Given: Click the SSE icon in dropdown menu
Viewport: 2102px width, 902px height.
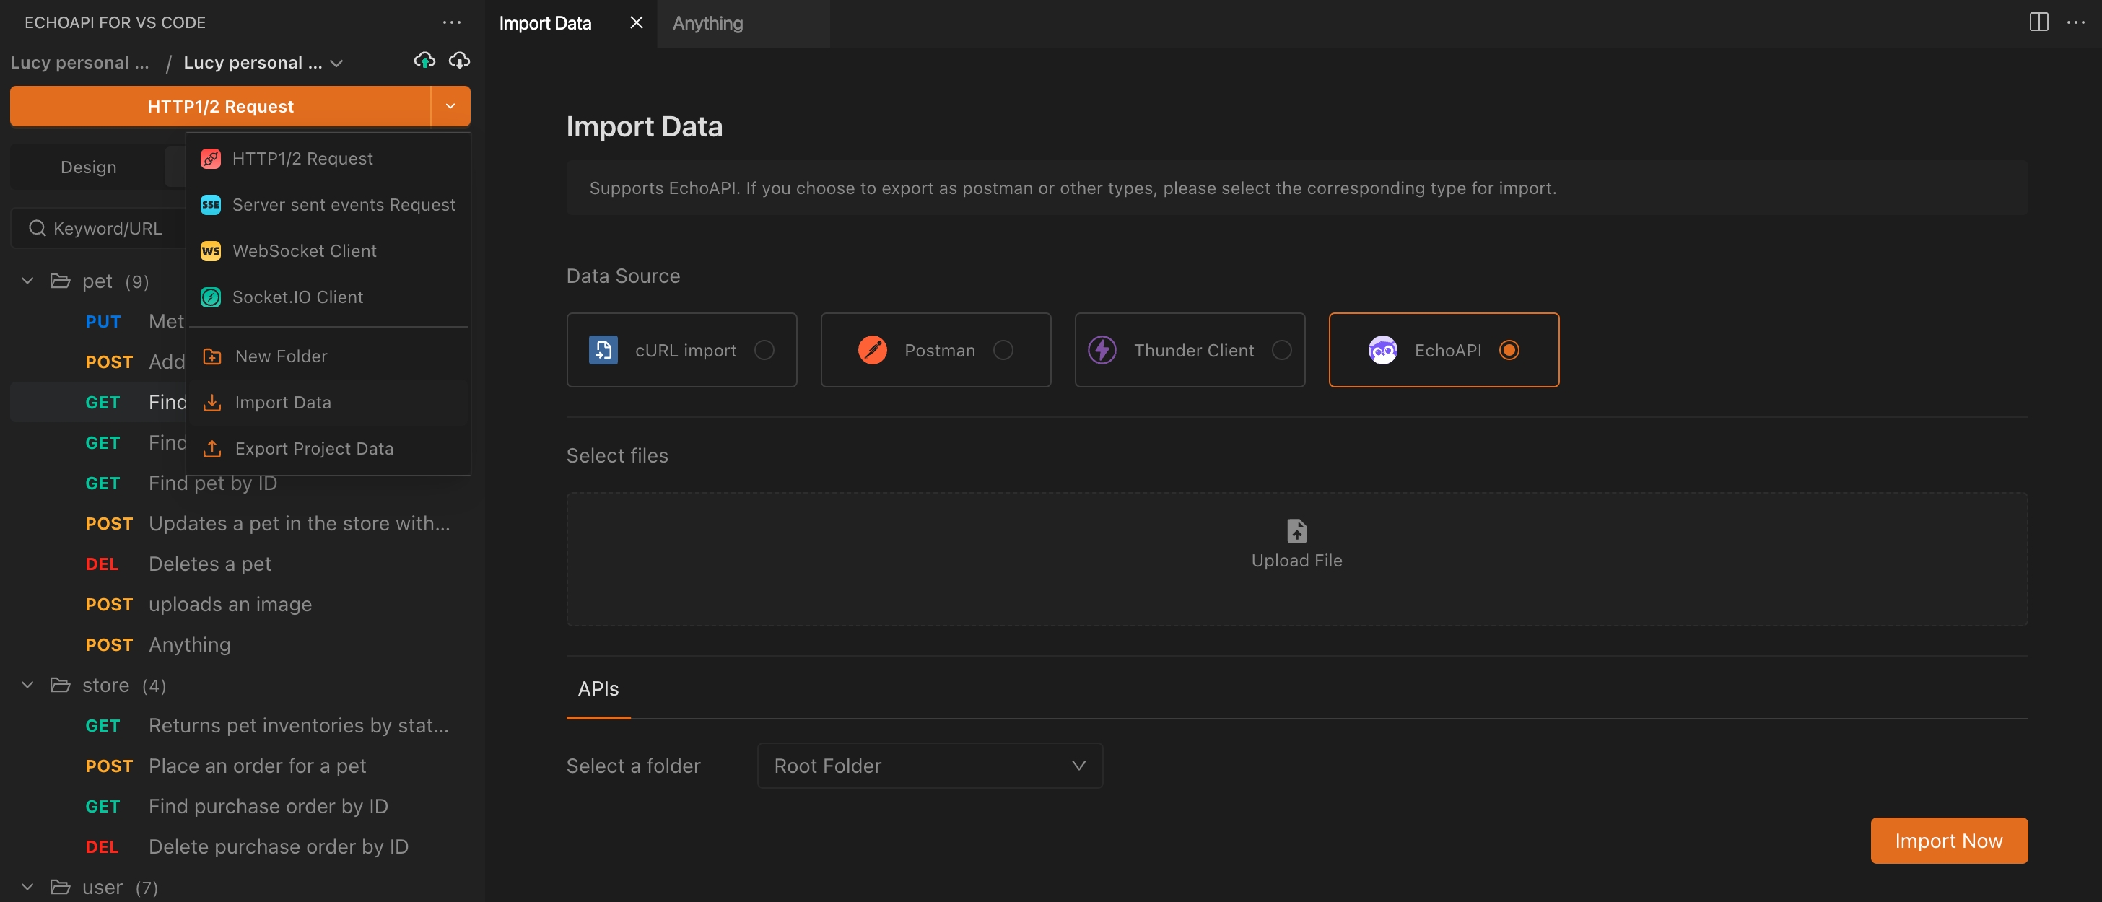Looking at the screenshot, I should click(211, 205).
